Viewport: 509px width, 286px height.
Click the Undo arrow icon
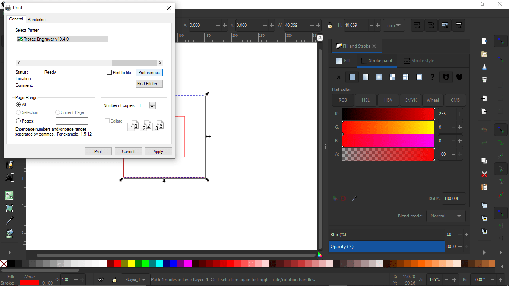tap(484, 130)
